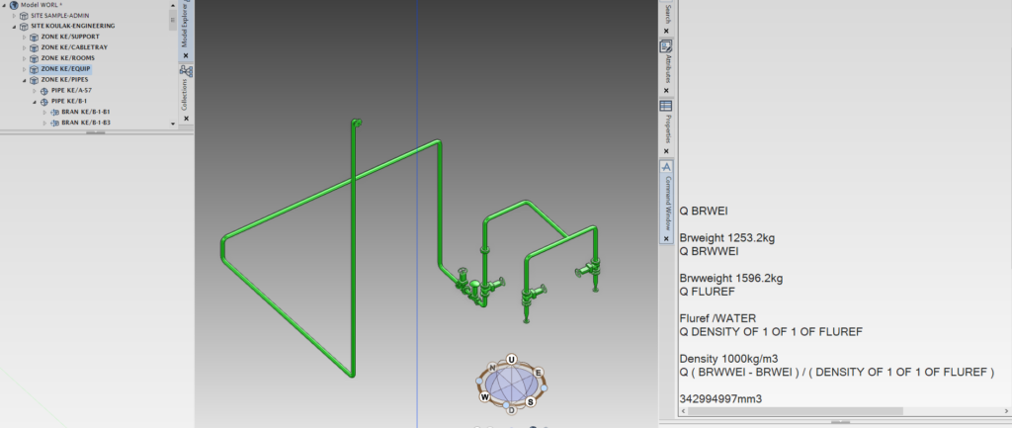1012x428 pixels.
Task: Select ZONE KE/CABLETRAY in the tree
Action: click(76, 47)
